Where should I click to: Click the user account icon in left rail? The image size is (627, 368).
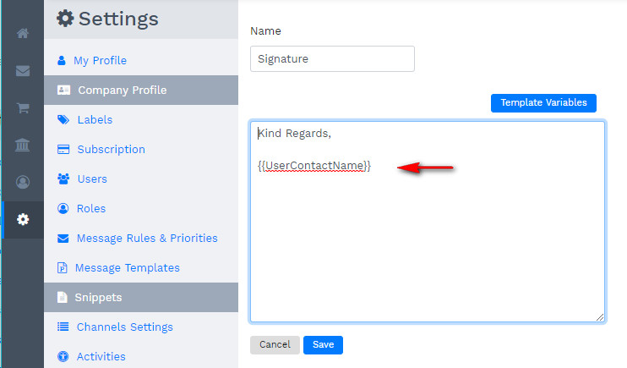pos(23,182)
